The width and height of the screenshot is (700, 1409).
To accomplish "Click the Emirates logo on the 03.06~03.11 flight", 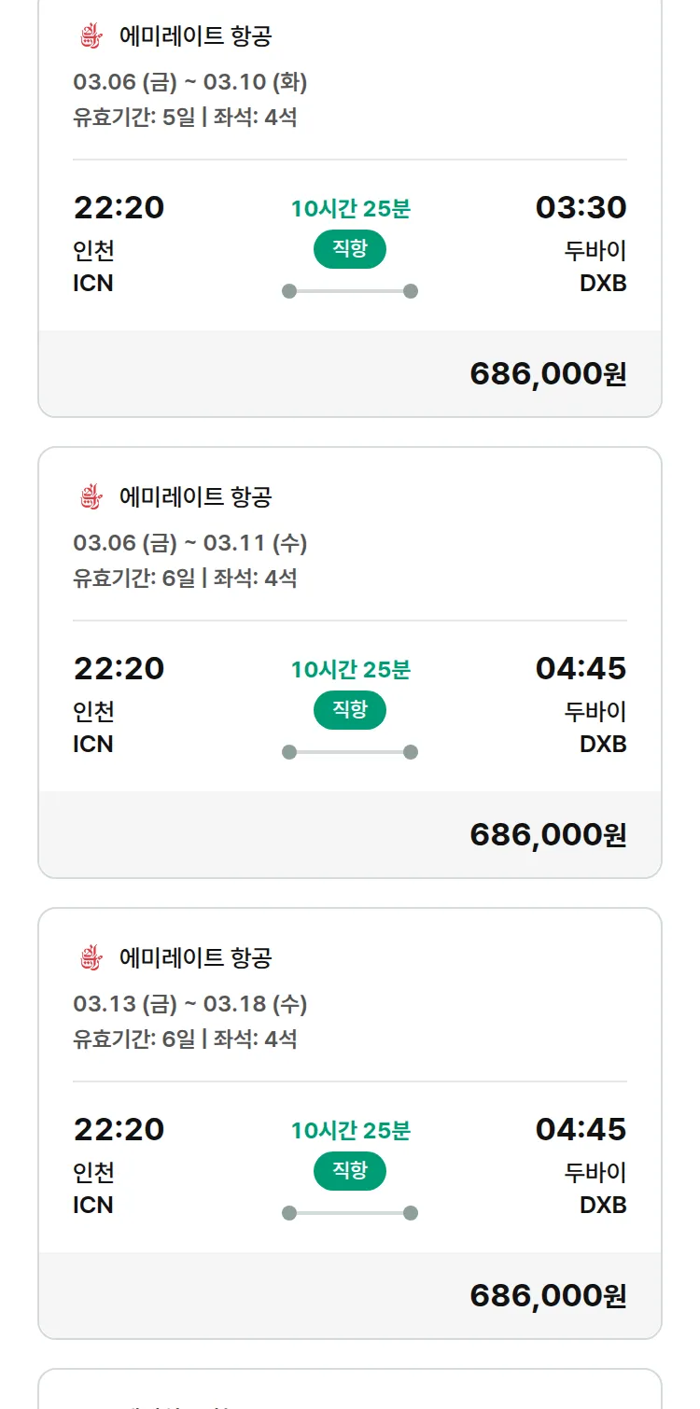I will coord(91,496).
